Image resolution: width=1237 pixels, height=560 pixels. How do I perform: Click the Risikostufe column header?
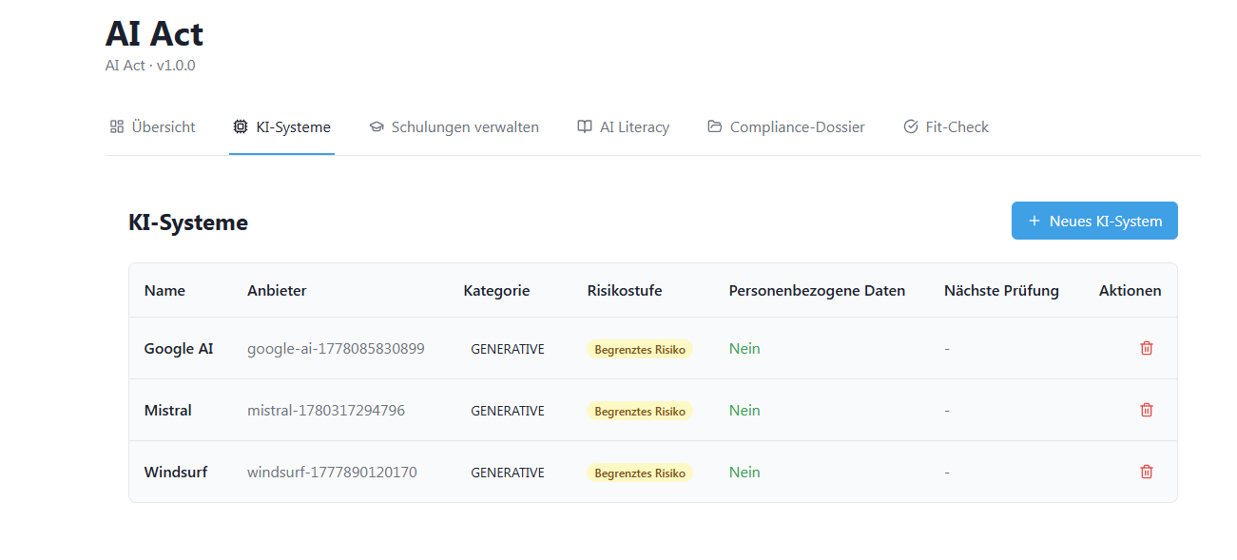click(x=625, y=291)
